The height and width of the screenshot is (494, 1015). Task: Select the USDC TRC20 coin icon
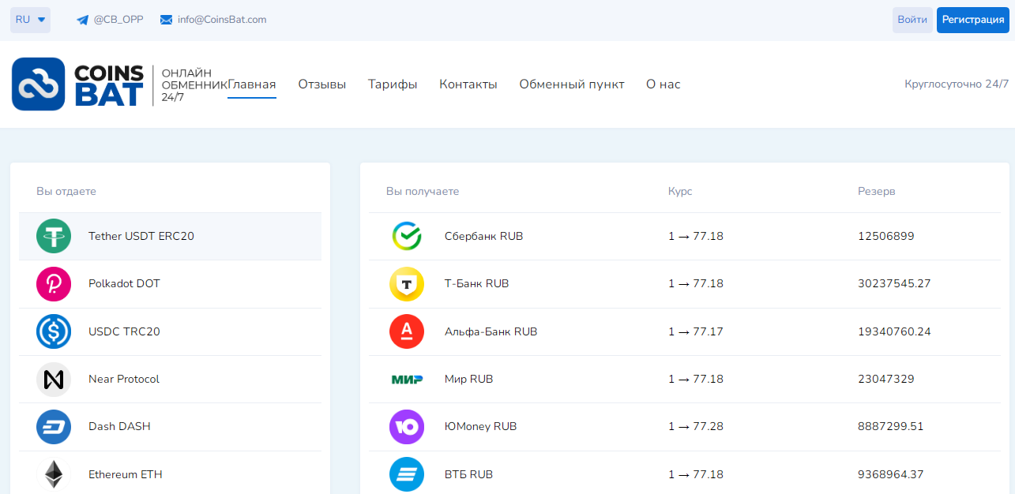pos(53,331)
